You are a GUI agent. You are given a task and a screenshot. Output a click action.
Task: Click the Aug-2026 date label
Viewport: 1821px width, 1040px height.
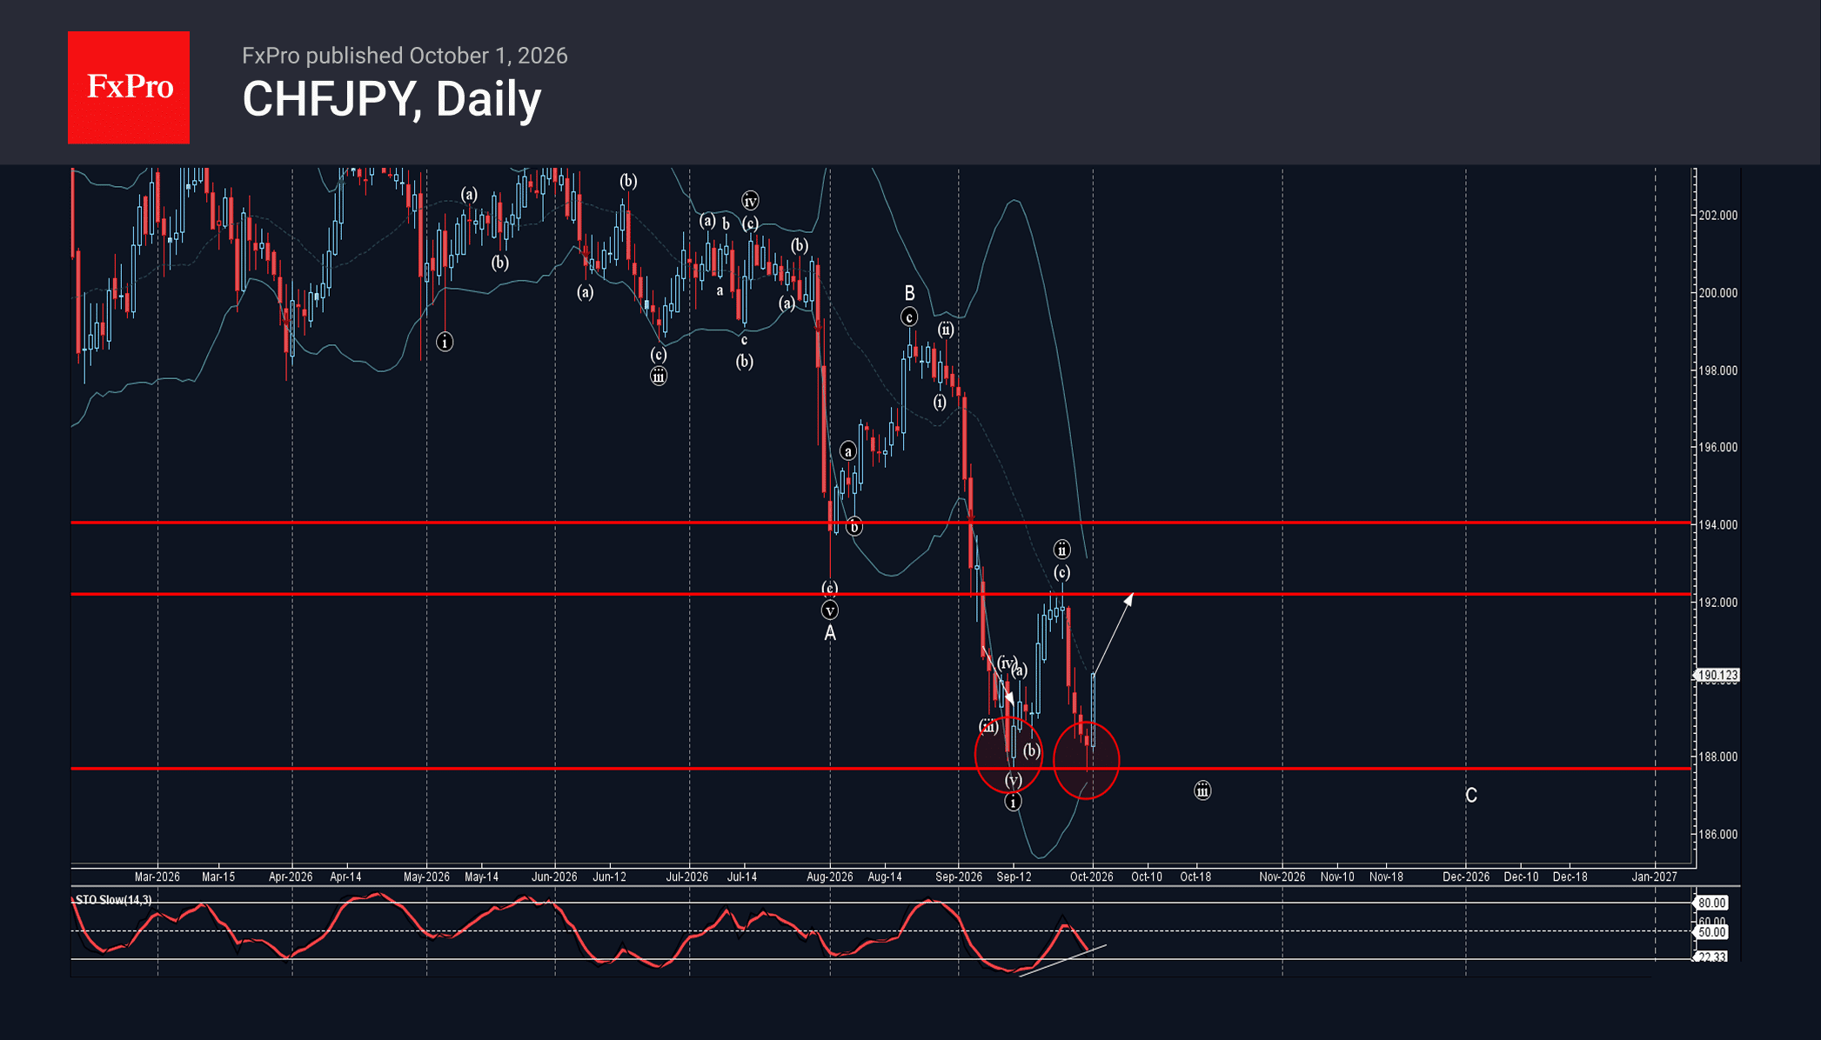tap(829, 877)
